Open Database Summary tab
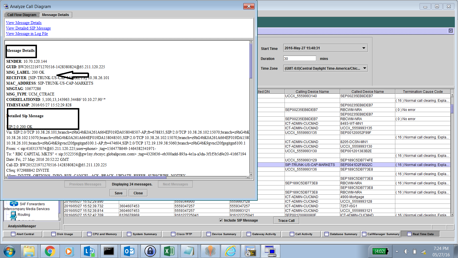 pos(341,234)
